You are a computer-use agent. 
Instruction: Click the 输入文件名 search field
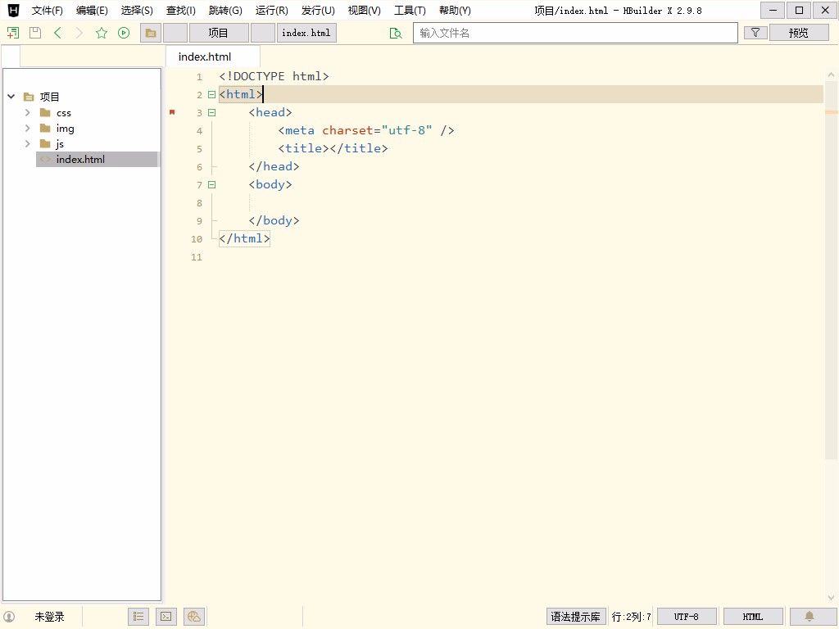tap(575, 33)
